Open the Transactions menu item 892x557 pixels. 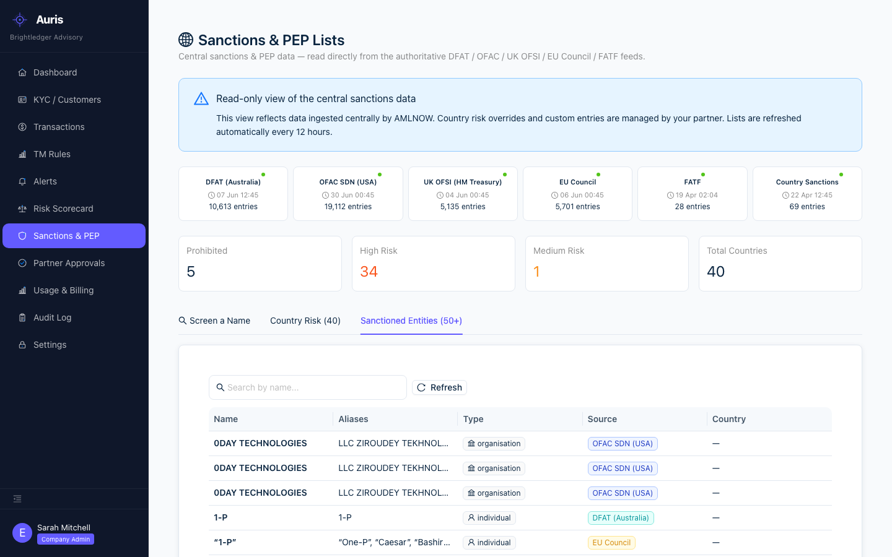click(x=74, y=127)
